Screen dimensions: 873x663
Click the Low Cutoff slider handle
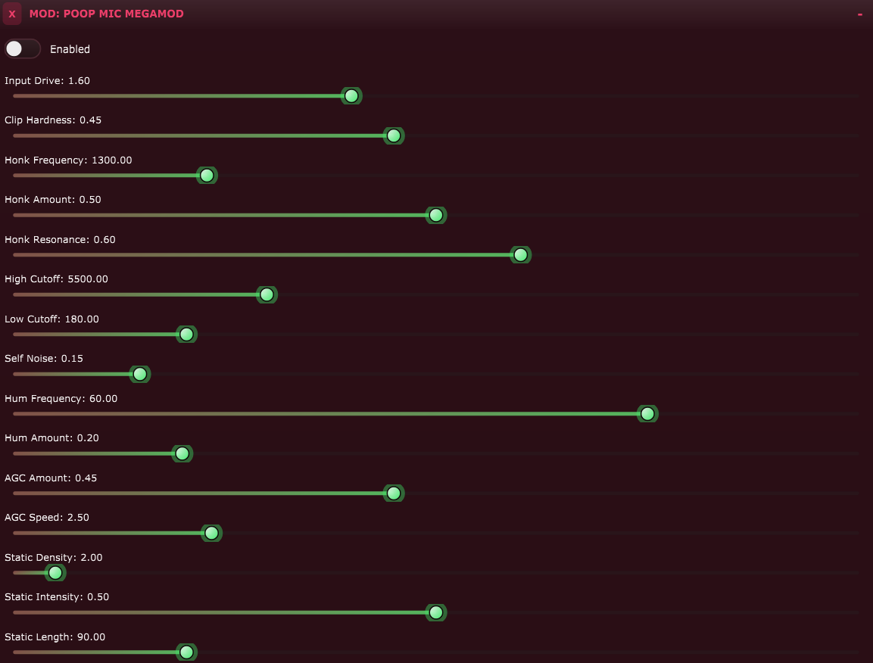click(186, 334)
